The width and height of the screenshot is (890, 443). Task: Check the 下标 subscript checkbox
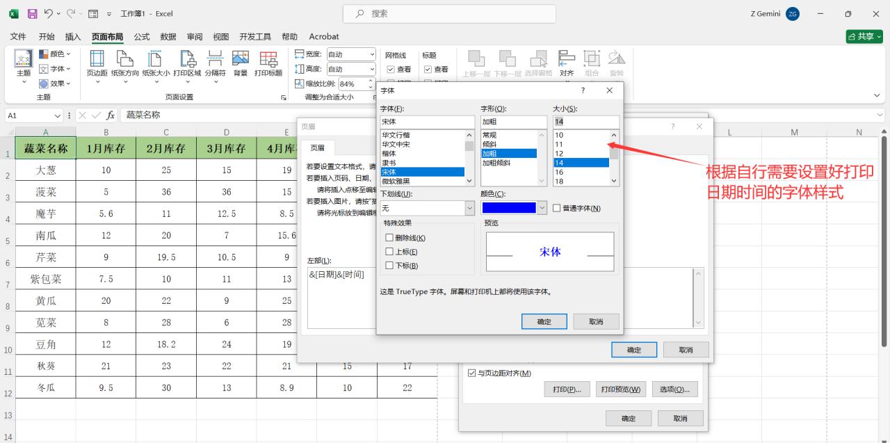(x=389, y=266)
